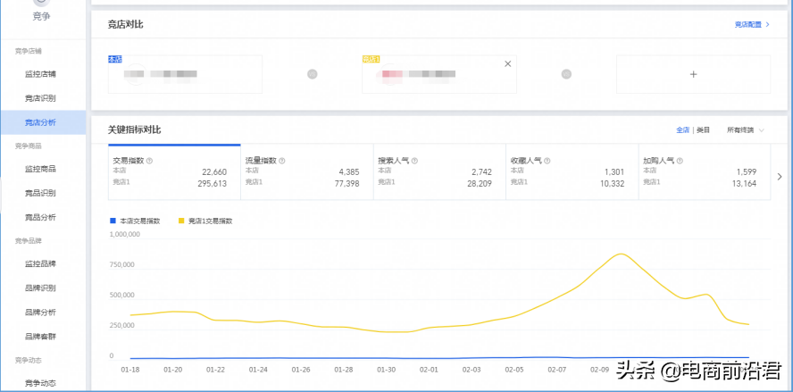Click the 1,000,000 y-axis label
Image resolution: width=793 pixels, height=392 pixels.
pyautogui.click(x=124, y=235)
